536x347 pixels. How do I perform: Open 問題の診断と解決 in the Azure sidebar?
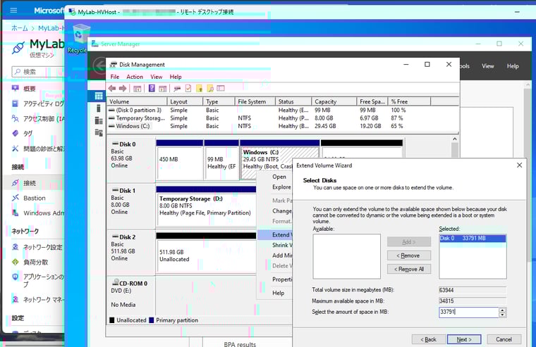44,149
